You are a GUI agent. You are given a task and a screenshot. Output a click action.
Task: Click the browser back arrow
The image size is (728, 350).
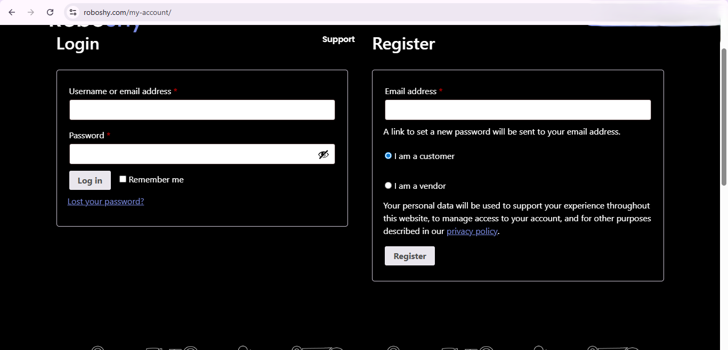click(x=11, y=12)
